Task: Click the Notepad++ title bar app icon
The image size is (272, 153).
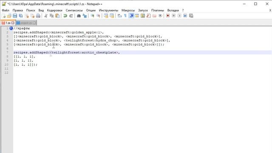Action: click(4, 4)
